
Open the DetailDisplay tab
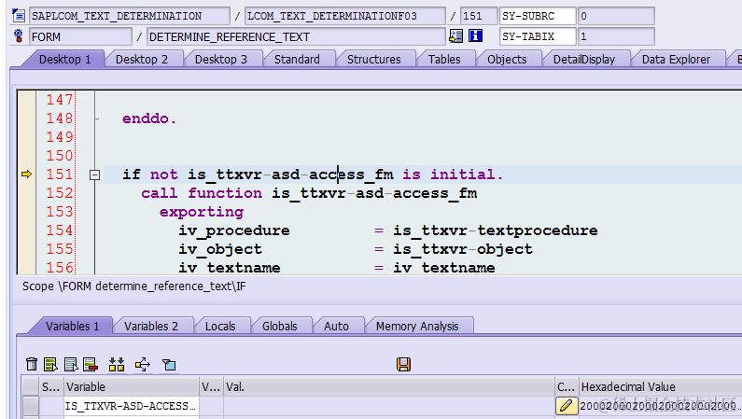coord(584,59)
